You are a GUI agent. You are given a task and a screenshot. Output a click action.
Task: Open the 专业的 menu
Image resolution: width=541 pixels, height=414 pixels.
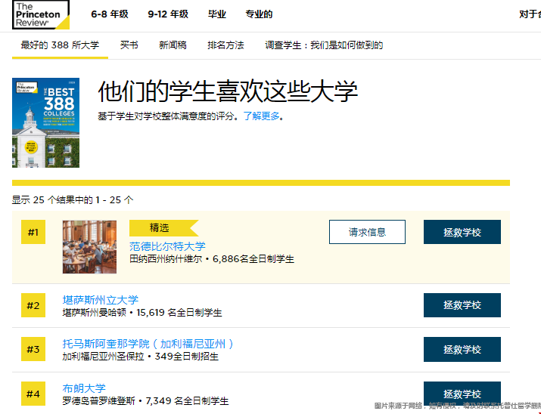coord(259,14)
